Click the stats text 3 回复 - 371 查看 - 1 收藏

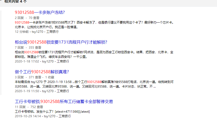tap(35, 77)
